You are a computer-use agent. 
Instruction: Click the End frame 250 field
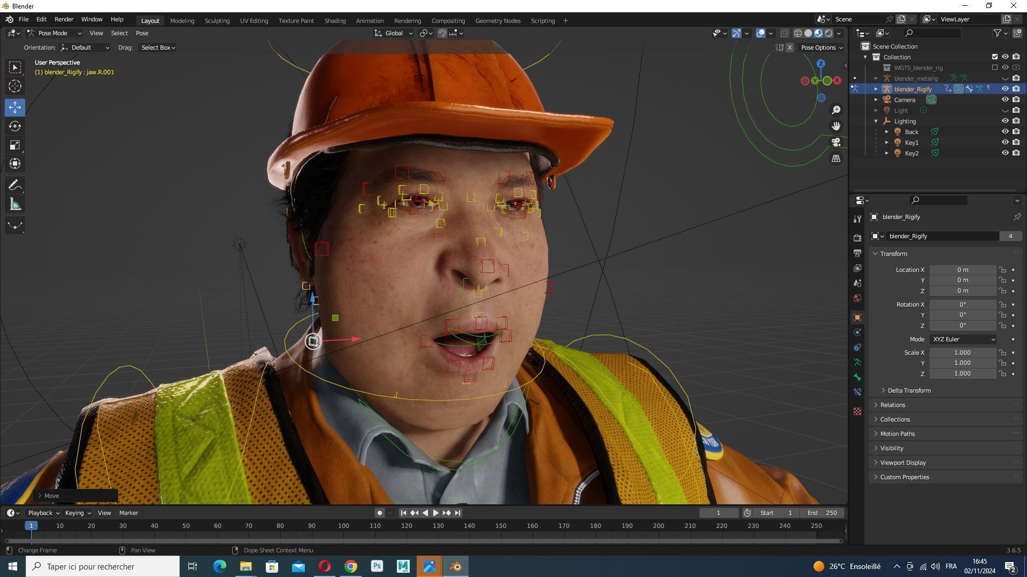823,513
